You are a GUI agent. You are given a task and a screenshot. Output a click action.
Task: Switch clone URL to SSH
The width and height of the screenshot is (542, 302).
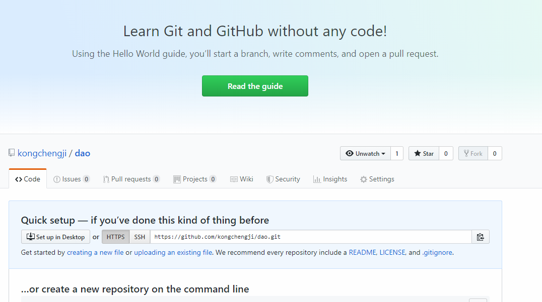tap(140, 237)
